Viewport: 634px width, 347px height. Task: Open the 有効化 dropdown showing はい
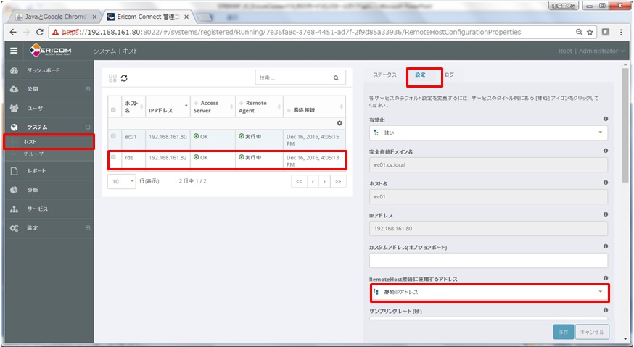point(488,133)
